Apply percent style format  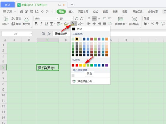tap(152, 24)
